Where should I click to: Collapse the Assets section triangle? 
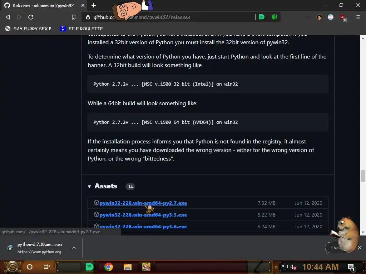89,186
